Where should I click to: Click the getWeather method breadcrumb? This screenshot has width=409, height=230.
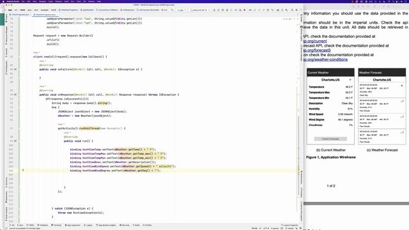[87, 10]
